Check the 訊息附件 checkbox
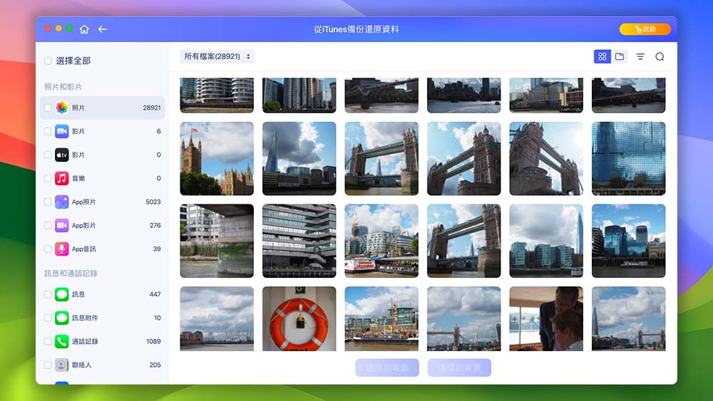 coord(48,318)
